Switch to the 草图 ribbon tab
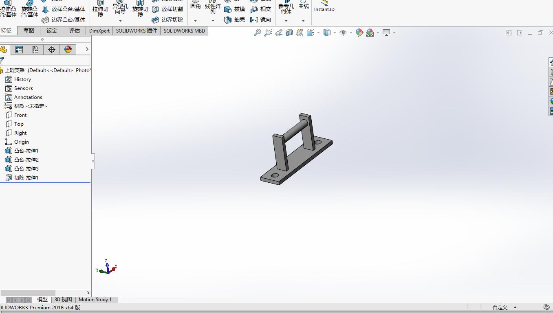This screenshot has width=553, height=313. [x=29, y=31]
